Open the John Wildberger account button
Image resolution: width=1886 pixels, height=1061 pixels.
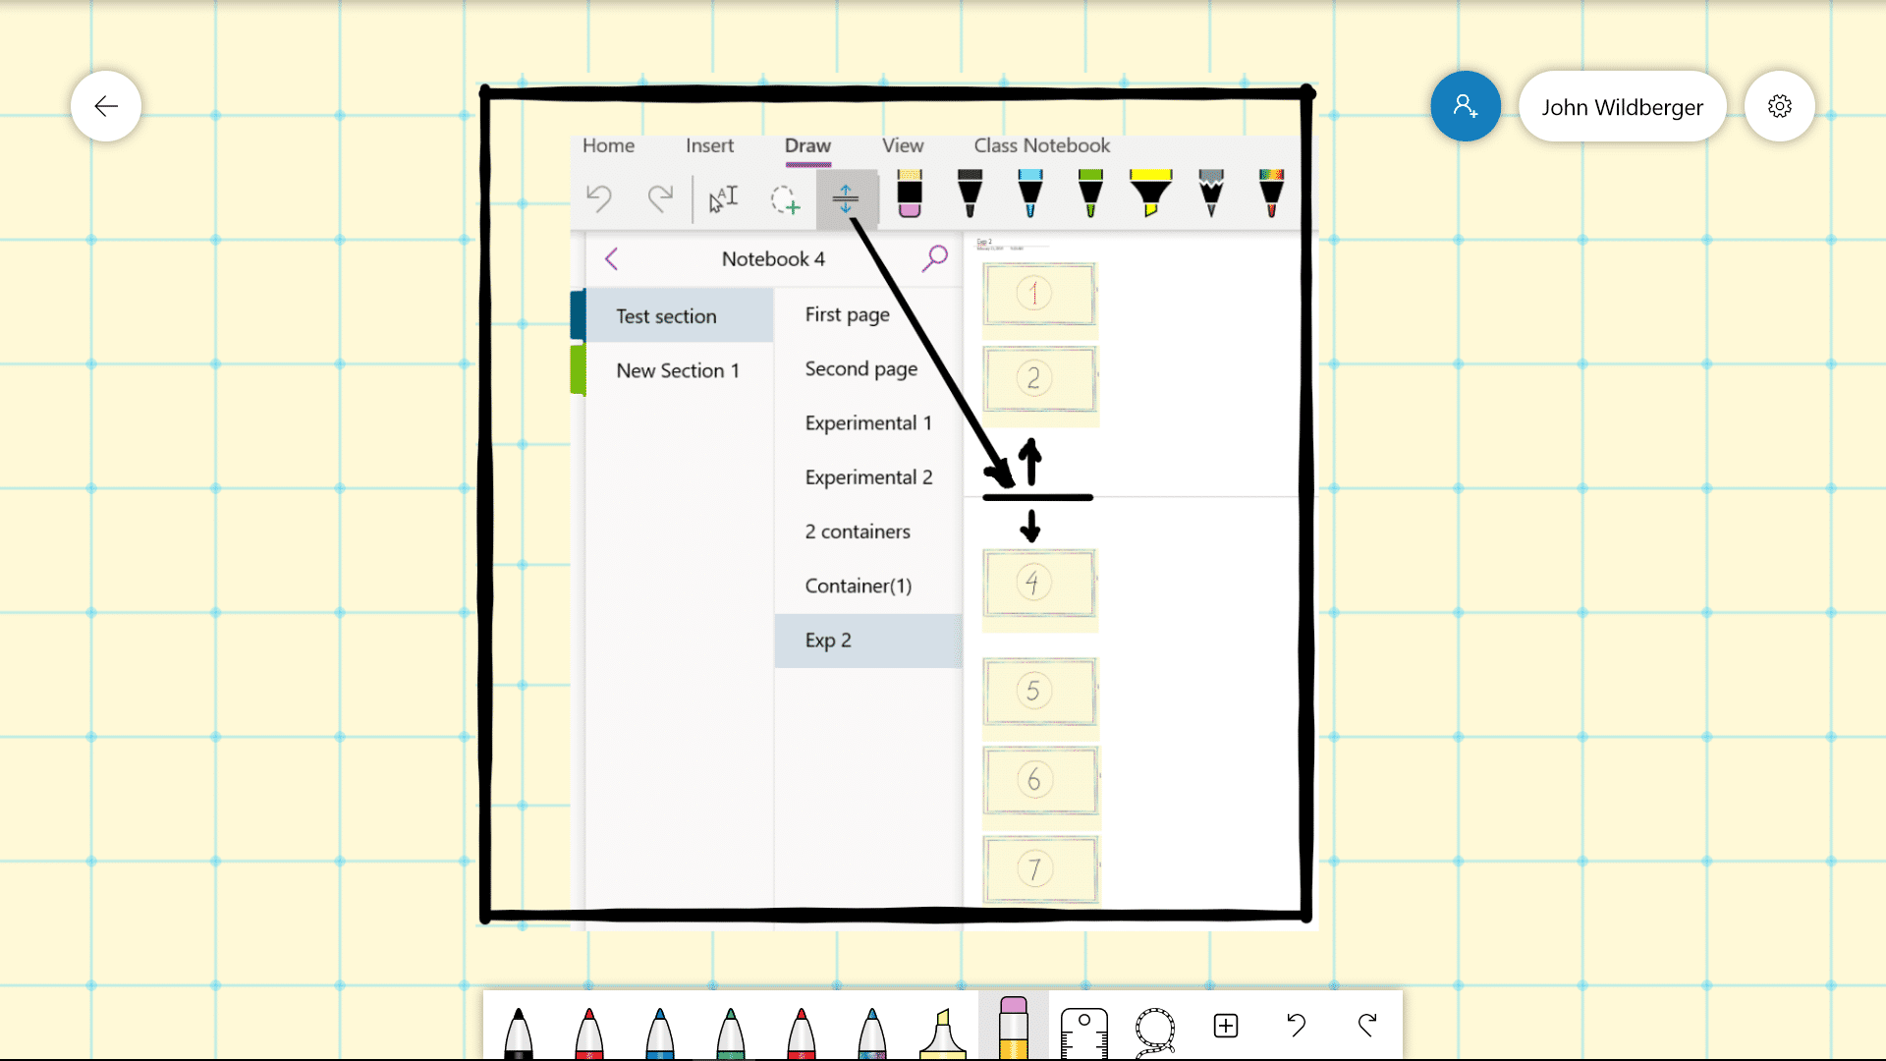1623,106
